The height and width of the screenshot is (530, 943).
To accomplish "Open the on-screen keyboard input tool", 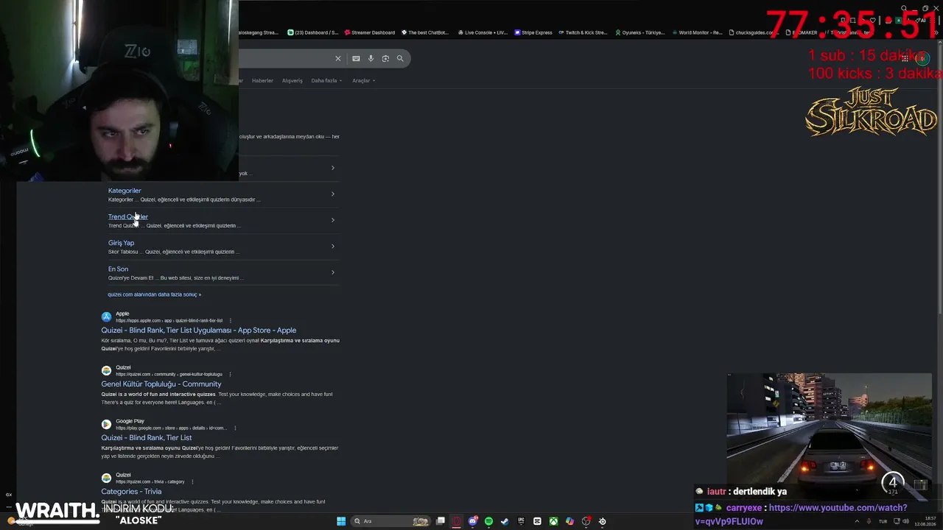I will pyautogui.click(x=356, y=58).
